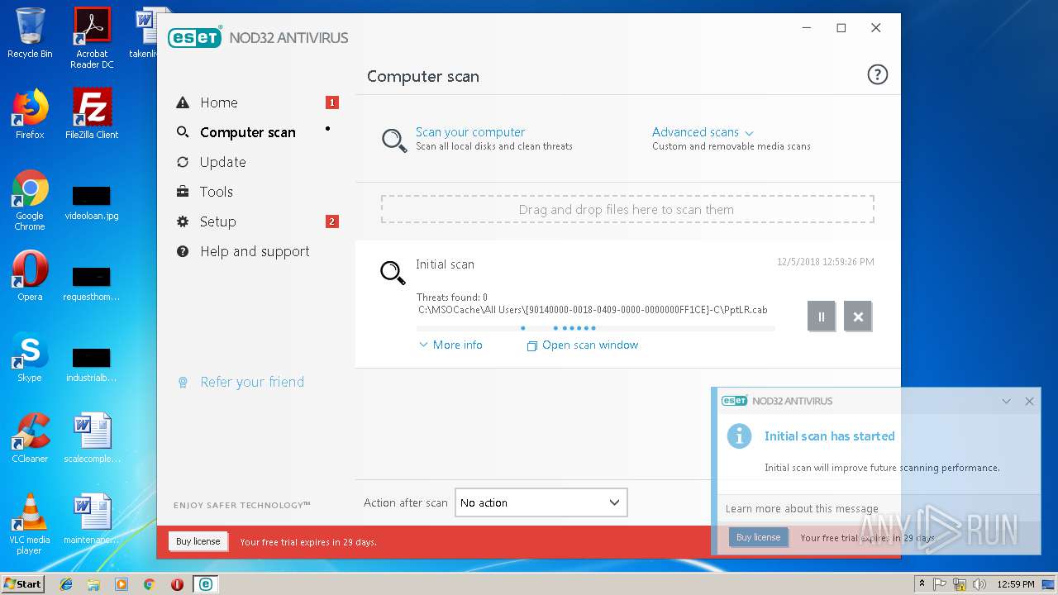Collapse the notification with chevron
This screenshot has height=595, width=1058.
pos(1006,401)
